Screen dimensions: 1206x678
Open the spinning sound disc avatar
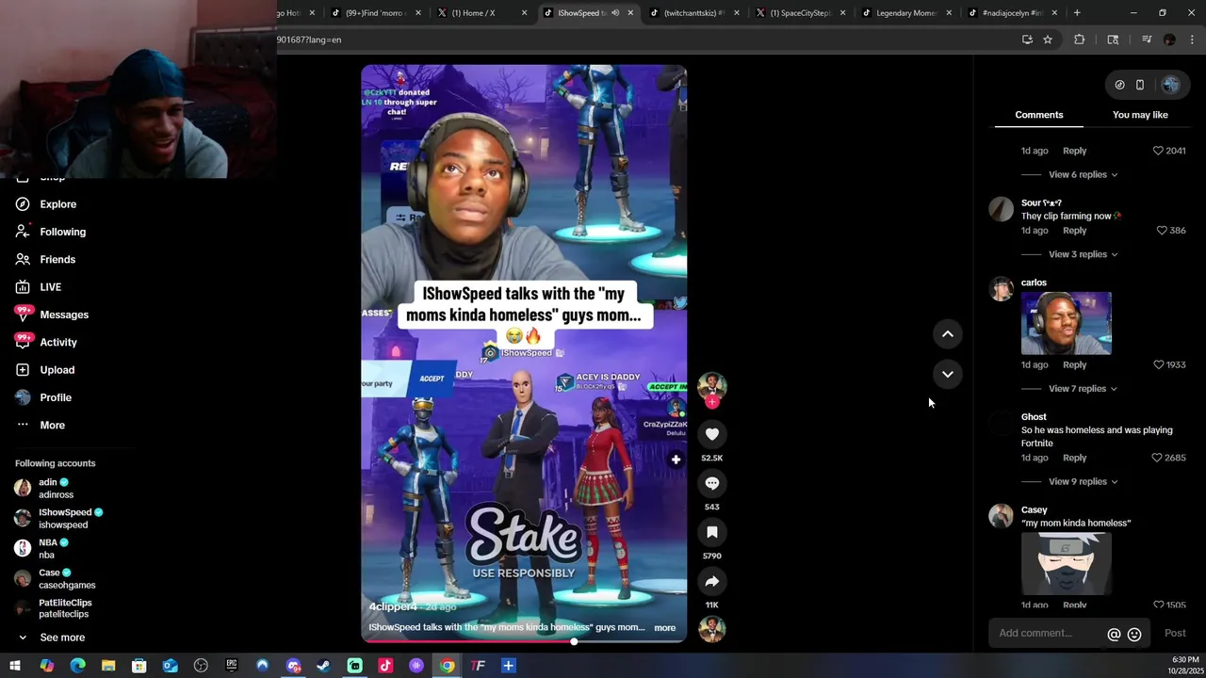click(711, 628)
